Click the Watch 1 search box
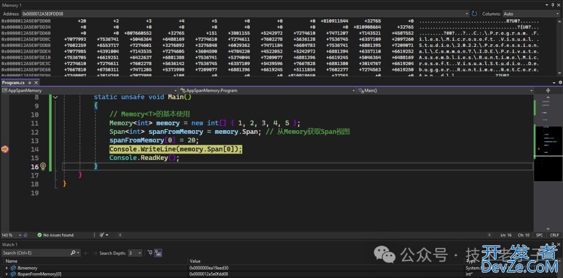 (35, 253)
